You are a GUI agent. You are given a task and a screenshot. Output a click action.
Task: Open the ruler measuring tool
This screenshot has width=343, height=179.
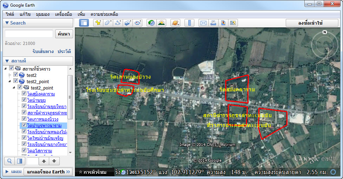click(x=189, y=23)
